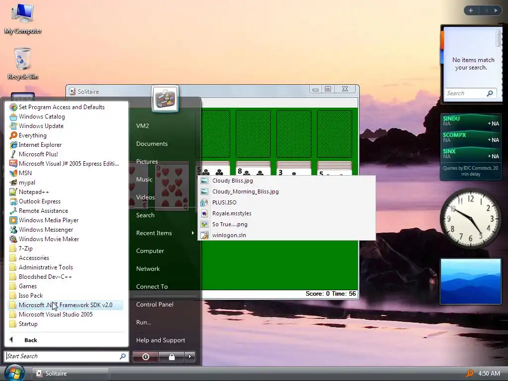508x381 pixels.
Task: Open the VM2 user folder link
Action: click(142, 126)
